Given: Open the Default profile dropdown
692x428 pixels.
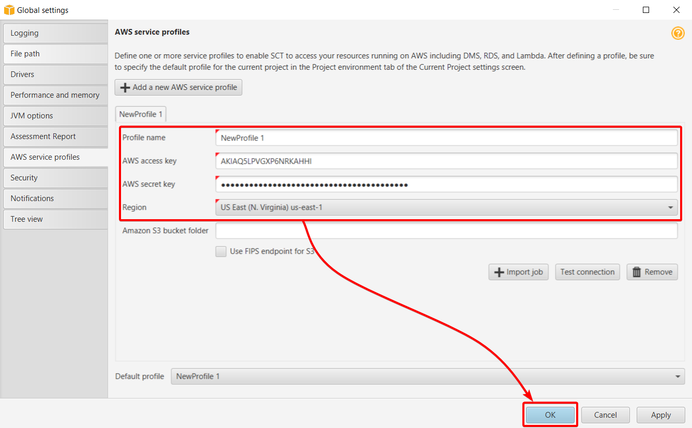Looking at the screenshot, I should pos(428,376).
